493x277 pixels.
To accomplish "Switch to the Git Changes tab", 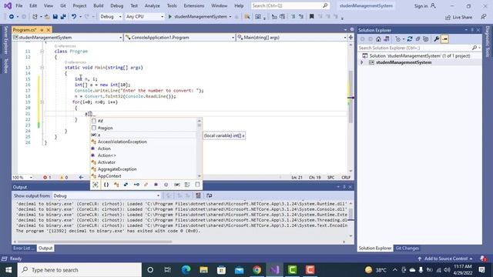I will (407, 248).
